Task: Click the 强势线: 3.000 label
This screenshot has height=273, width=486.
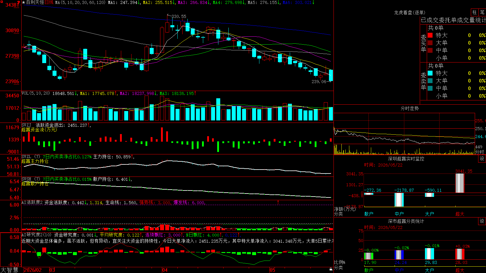Action: click(x=155, y=203)
